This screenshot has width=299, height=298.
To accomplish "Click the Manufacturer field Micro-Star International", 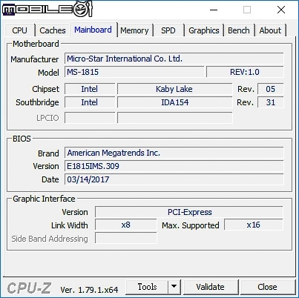I will tap(174, 59).
